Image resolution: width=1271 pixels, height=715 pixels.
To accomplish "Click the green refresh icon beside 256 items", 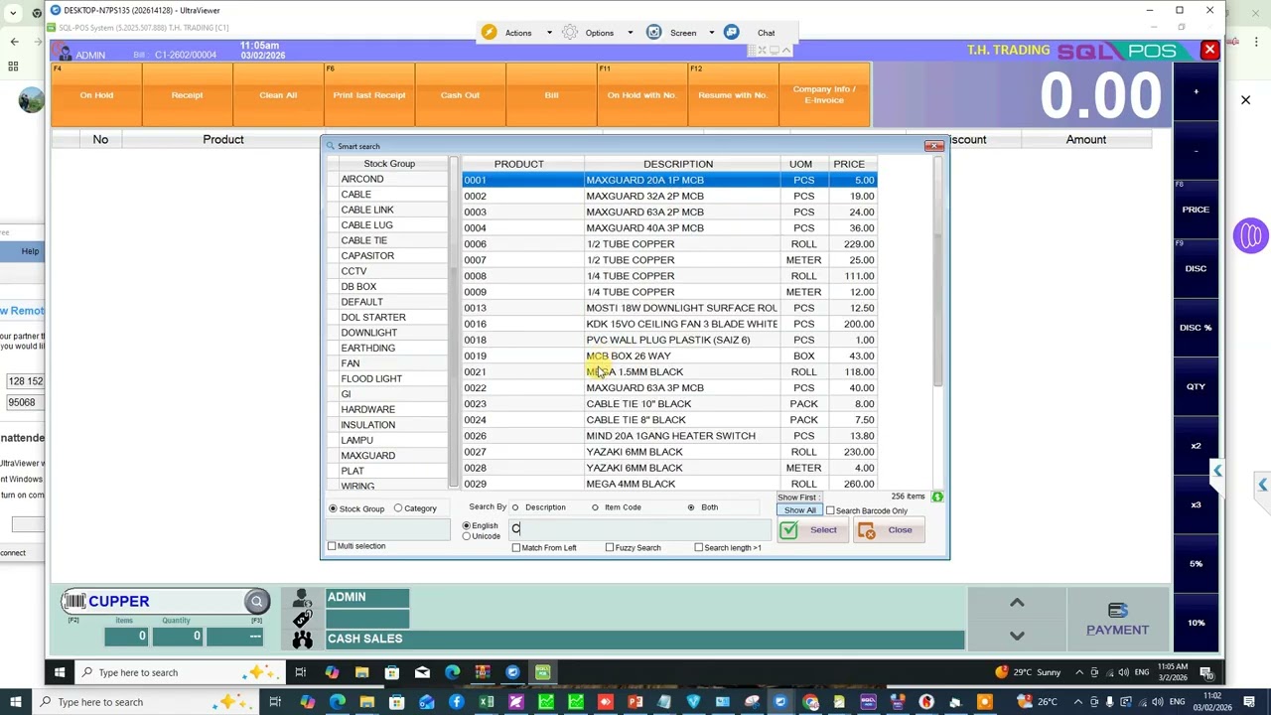I will tap(936, 497).
